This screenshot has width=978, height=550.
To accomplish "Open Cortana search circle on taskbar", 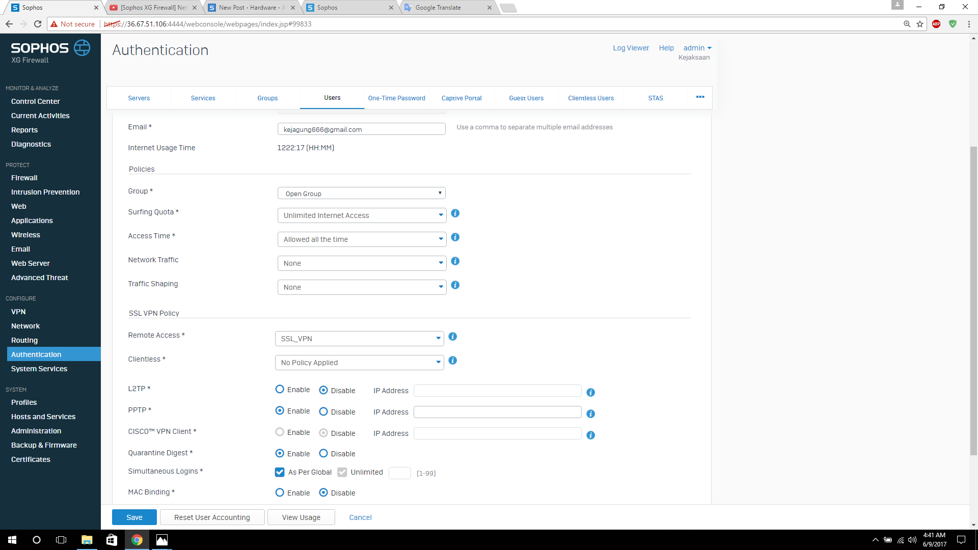I will [37, 540].
